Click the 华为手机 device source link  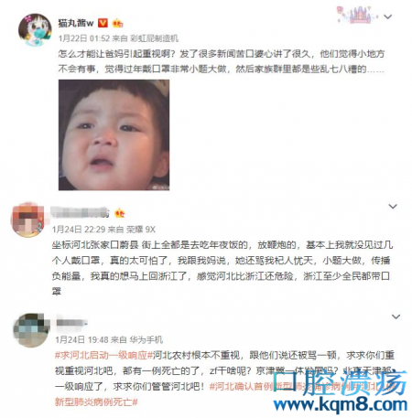146,339
